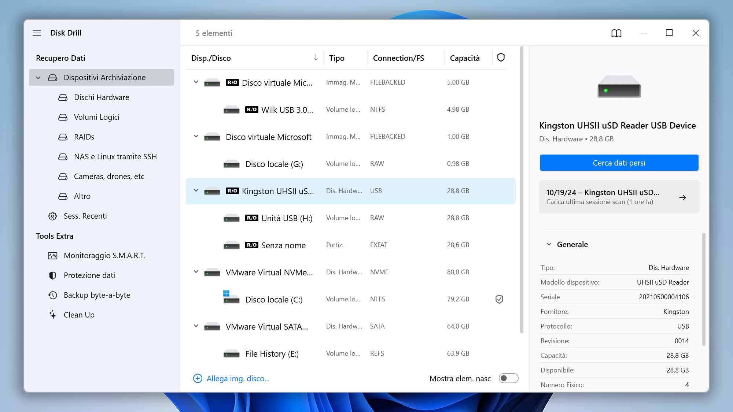Select Senza nome EXFAT partition
The height and width of the screenshot is (412, 733).
[351, 245]
